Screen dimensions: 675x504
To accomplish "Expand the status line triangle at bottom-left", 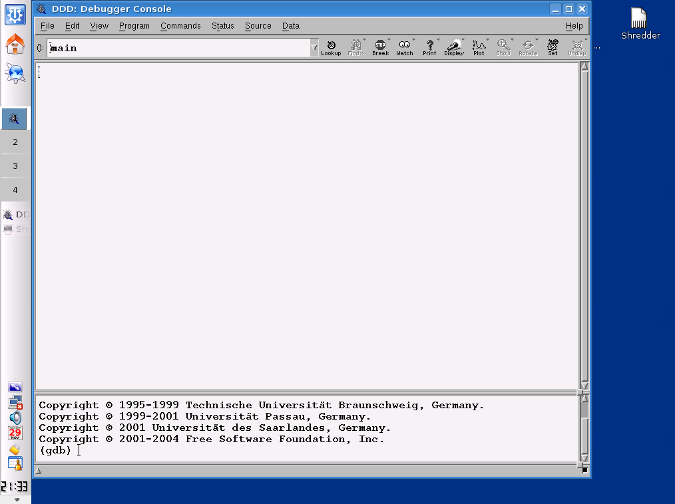I will tap(39, 471).
